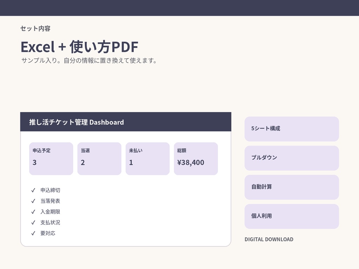Click the checkmark beside 当落発表
Viewport: 359px width, 269px height.
pos(33,201)
